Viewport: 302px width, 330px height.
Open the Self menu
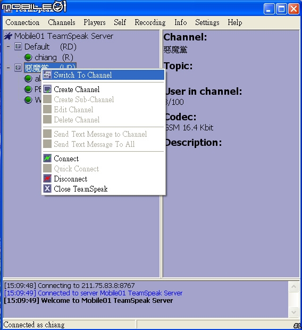click(x=120, y=22)
